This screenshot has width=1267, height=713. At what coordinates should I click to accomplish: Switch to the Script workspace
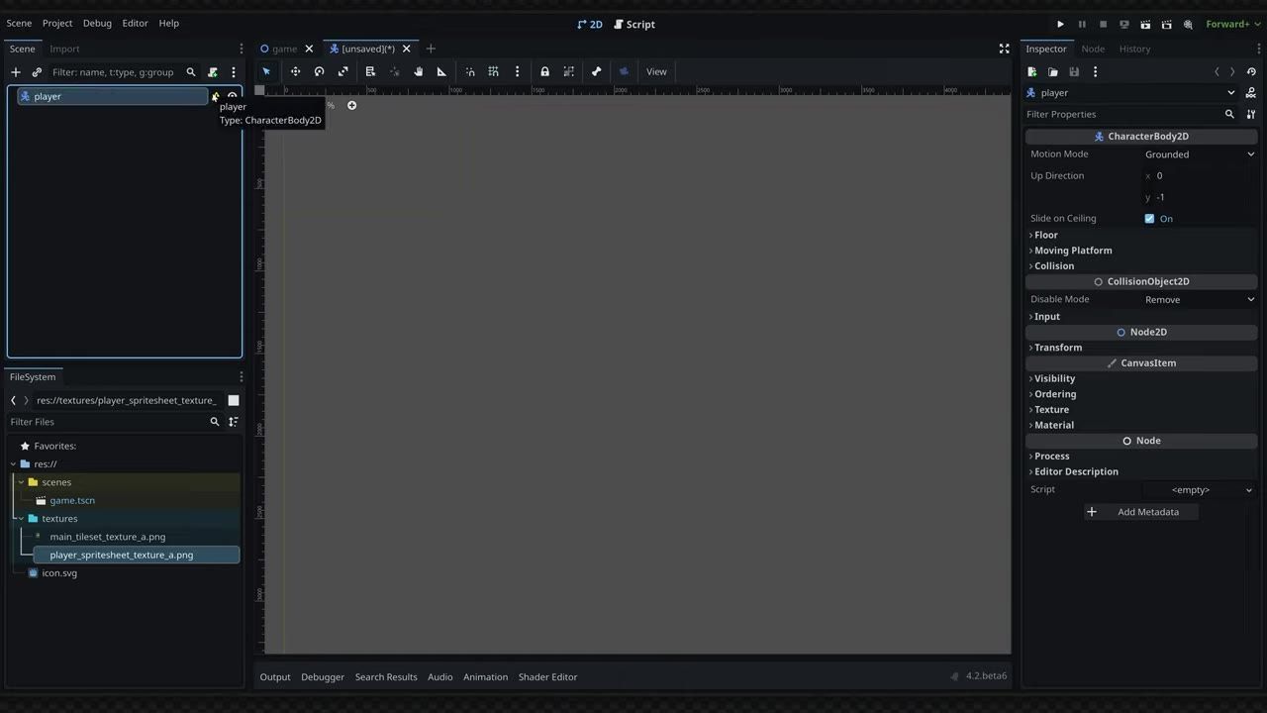(x=634, y=24)
